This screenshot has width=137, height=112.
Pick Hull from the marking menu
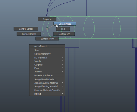63,29
